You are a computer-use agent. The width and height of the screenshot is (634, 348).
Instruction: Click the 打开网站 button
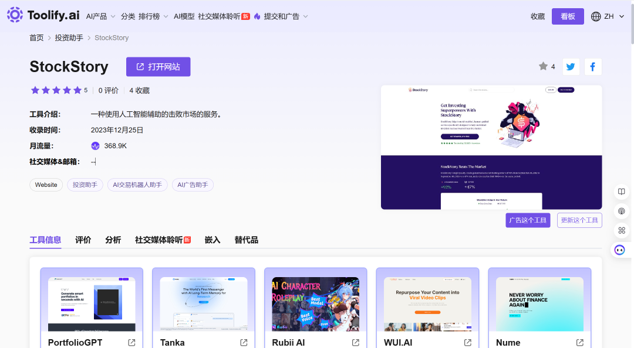158,67
